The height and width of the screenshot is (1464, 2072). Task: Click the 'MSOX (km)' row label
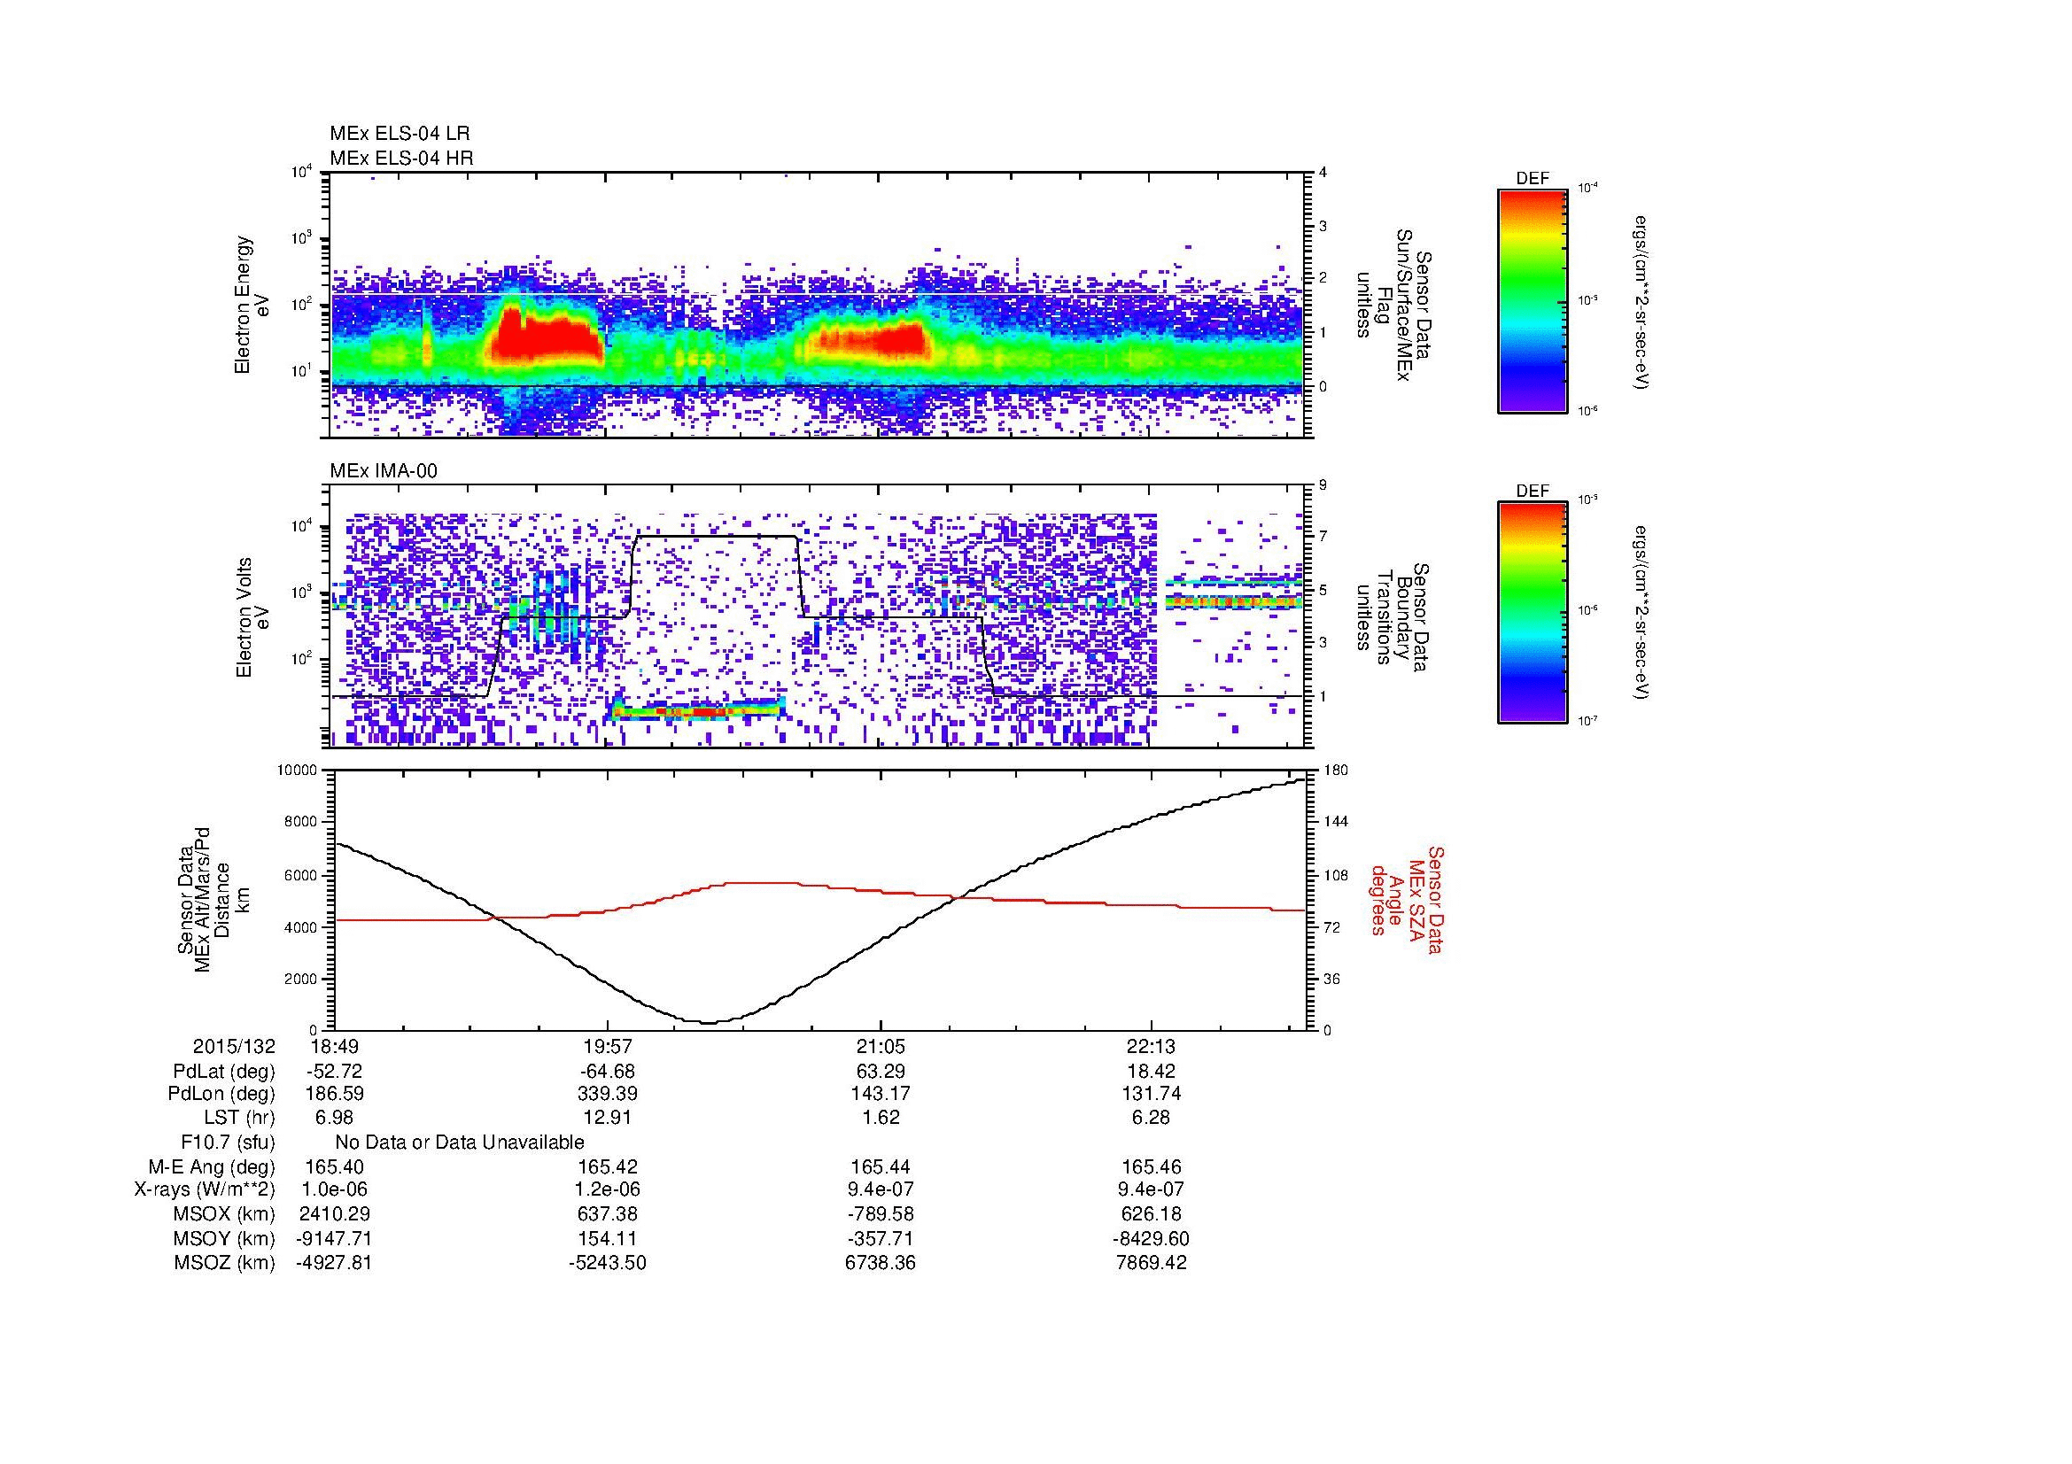224,1214
